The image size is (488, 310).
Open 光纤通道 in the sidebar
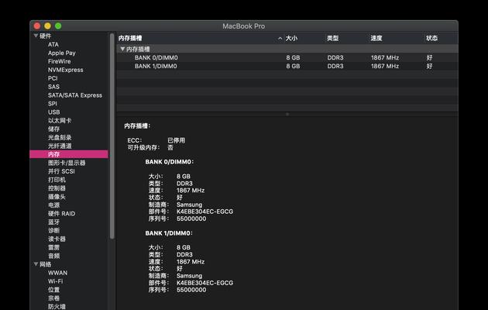pyautogui.click(x=60, y=146)
